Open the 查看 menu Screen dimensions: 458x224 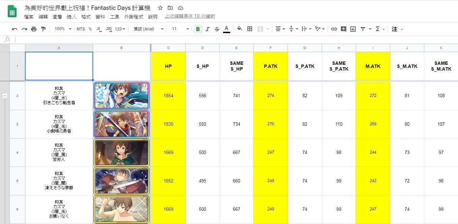click(57, 17)
